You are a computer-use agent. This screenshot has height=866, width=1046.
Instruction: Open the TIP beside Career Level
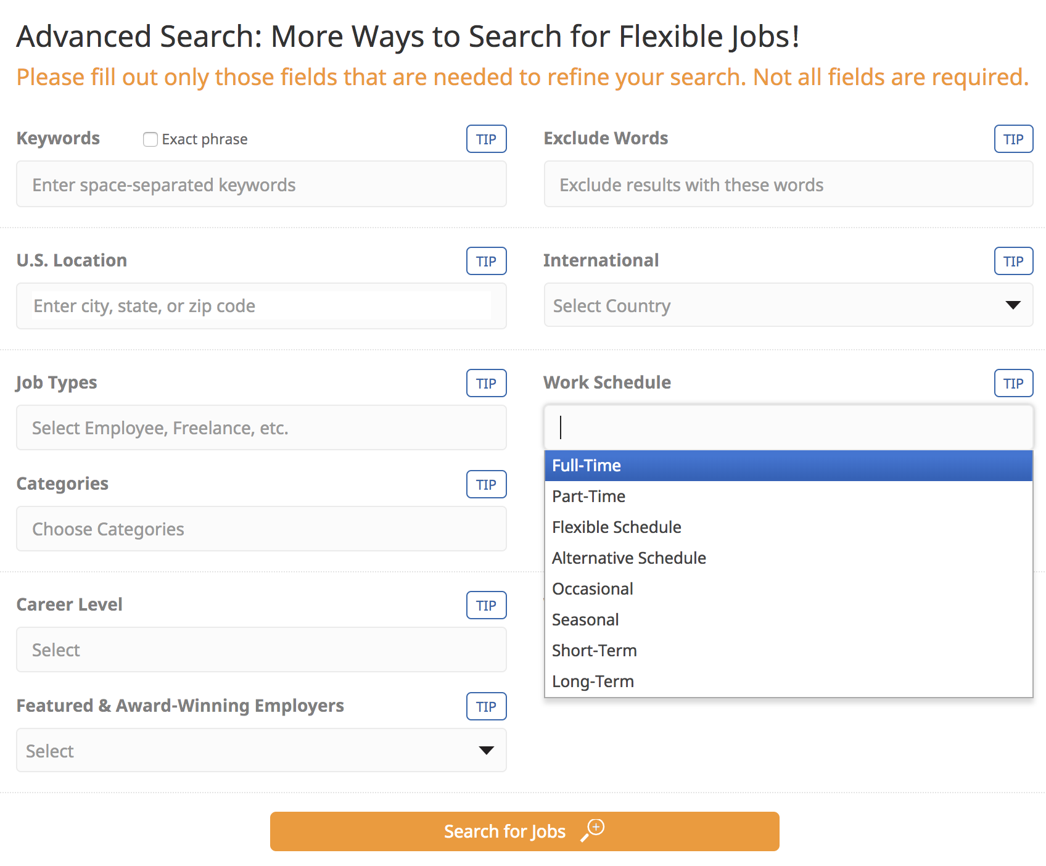coord(486,605)
